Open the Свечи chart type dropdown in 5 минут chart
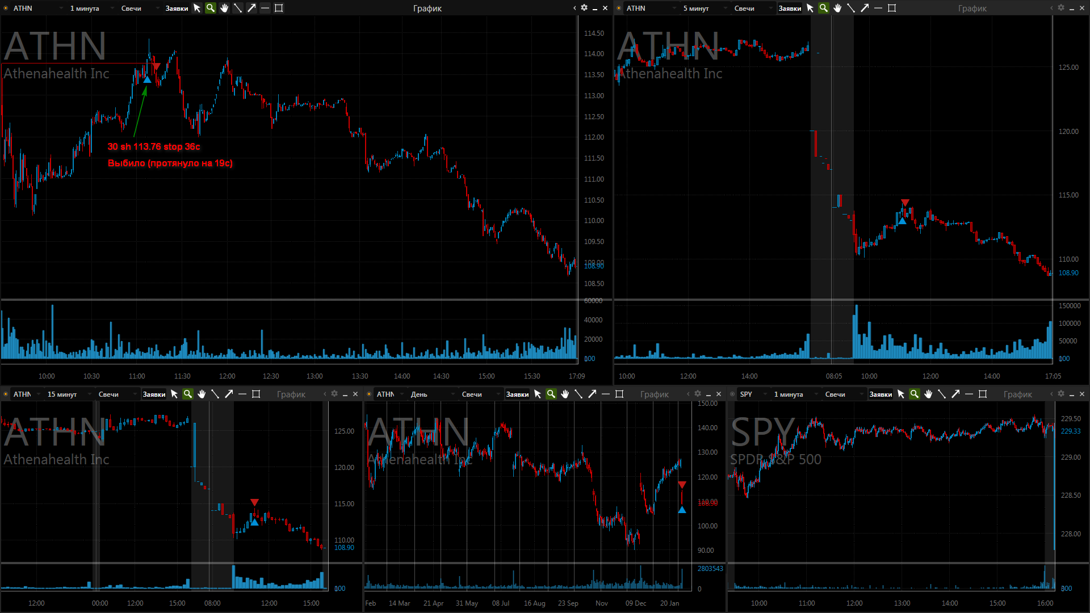 point(753,9)
